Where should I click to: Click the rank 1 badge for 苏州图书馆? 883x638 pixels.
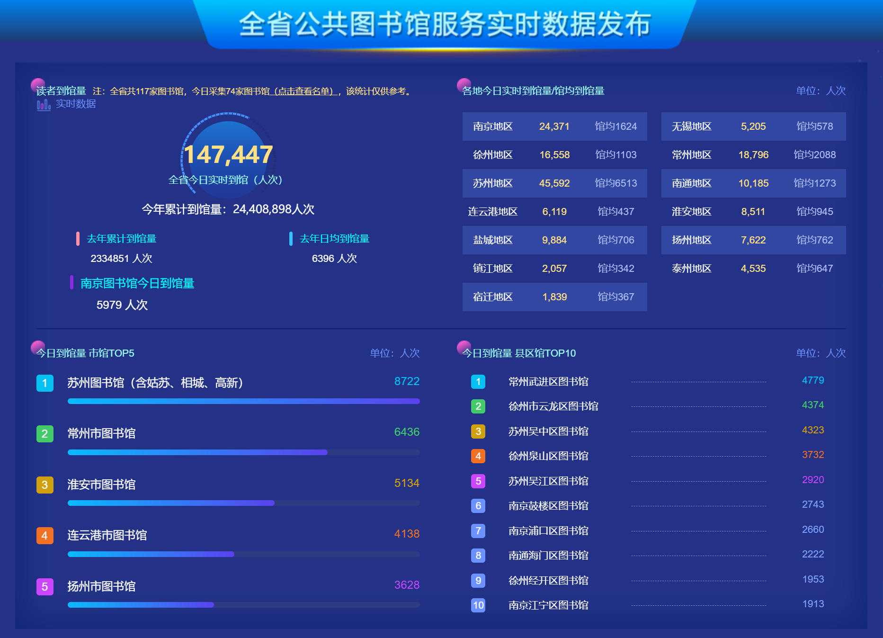coord(45,383)
